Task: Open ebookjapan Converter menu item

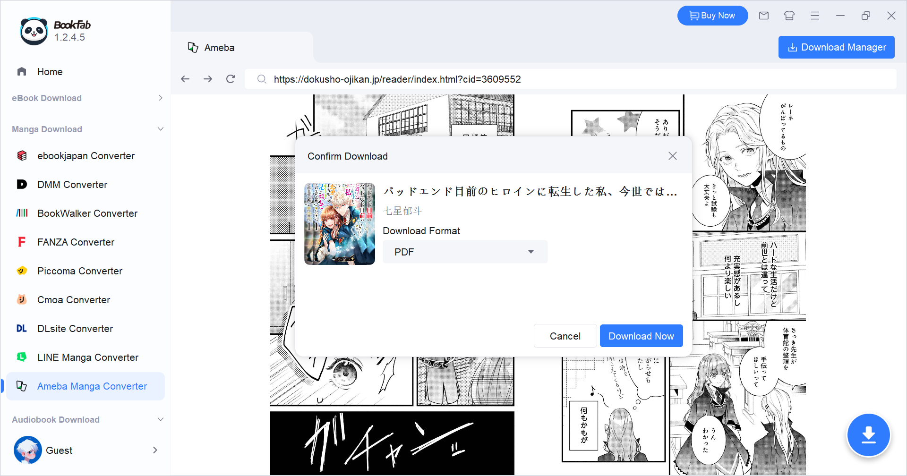Action: tap(86, 155)
